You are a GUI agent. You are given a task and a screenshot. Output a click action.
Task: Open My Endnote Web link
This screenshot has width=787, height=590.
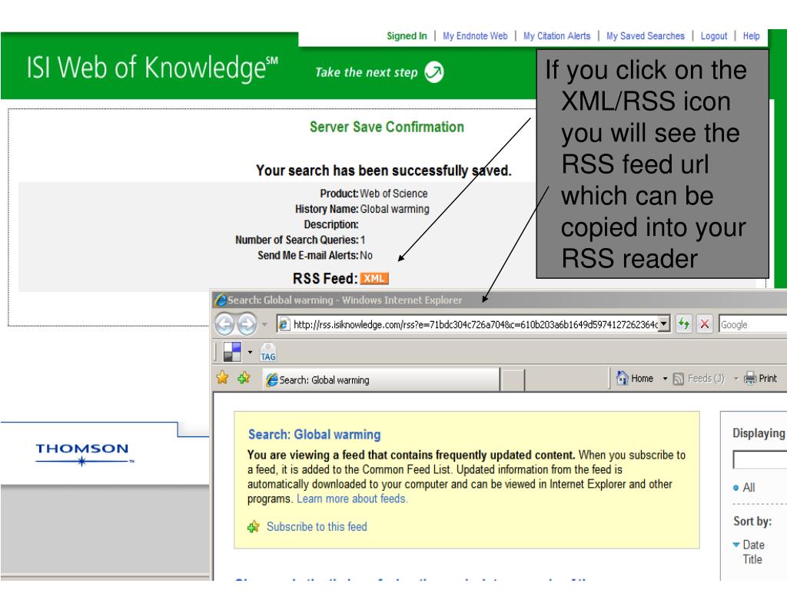pos(475,36)
